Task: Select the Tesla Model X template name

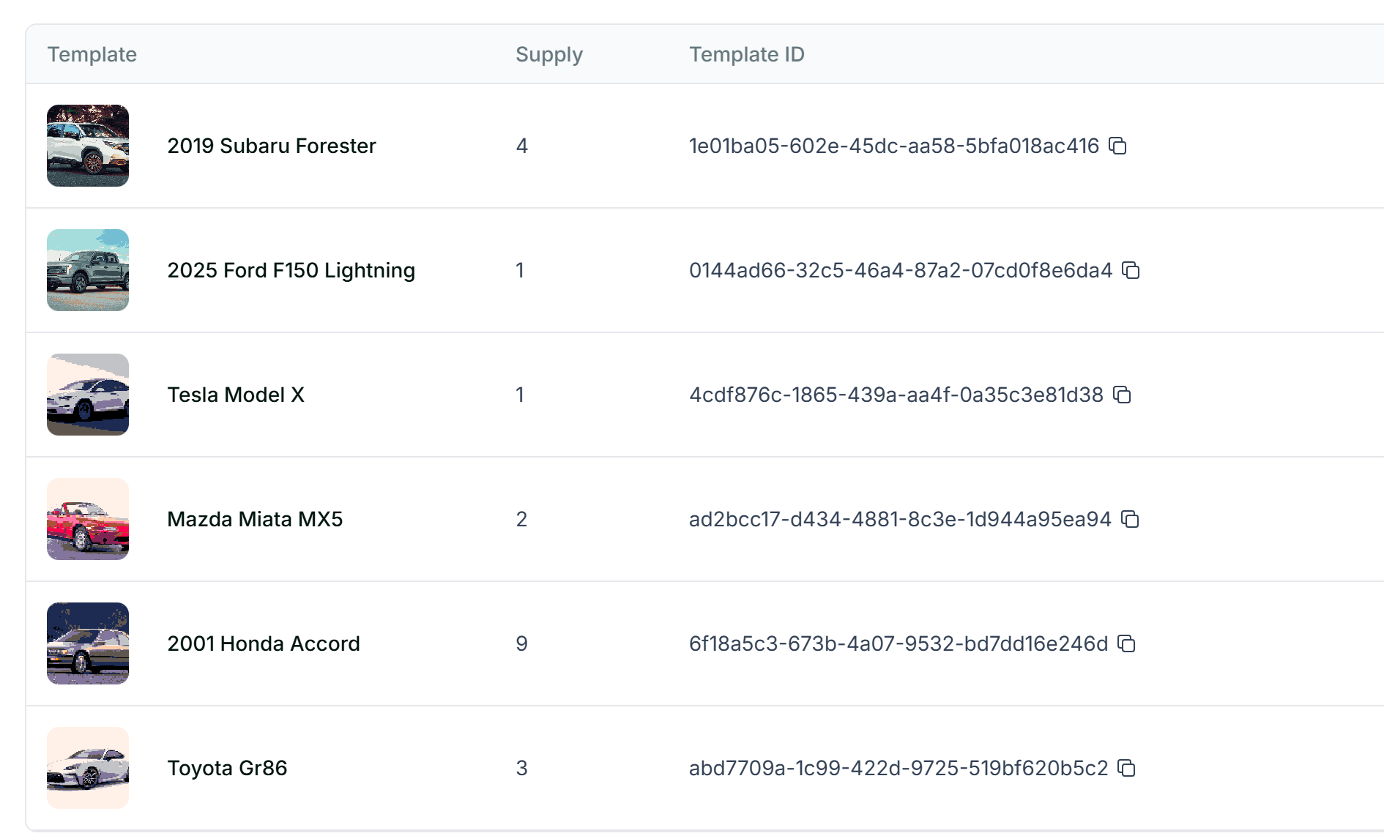Action: coord(236,395)
